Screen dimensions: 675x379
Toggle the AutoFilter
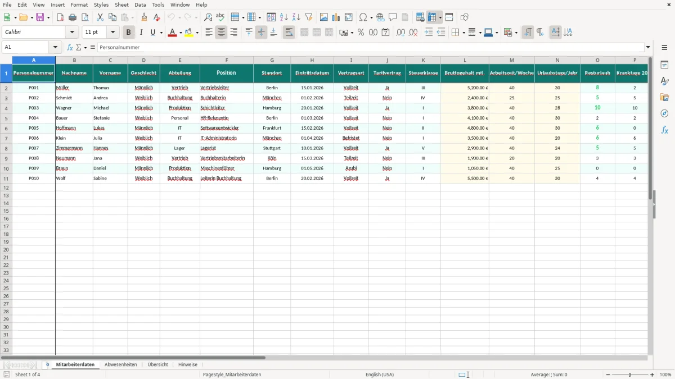click(x=309, y=17)
